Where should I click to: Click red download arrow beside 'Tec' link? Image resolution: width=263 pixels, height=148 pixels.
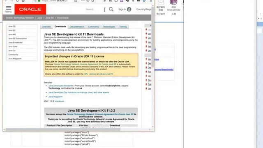coord(146,63)
